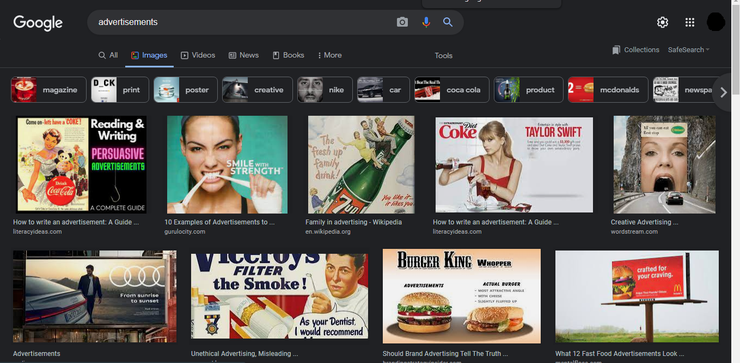Filter by creative chip

258,90
